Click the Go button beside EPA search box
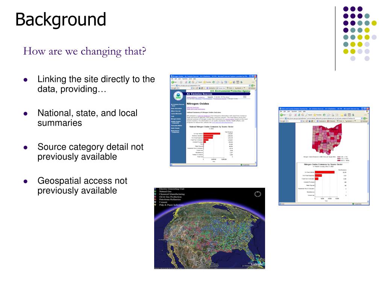This screenshot has height=289, width=385. pos(244,97)
